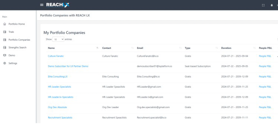Open People P&L for HR-Leader.lx-Specialists
278x134 pixels.
click(265, 97)
